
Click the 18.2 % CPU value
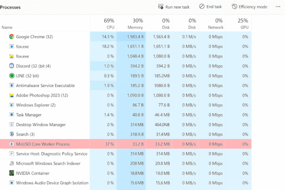(x=108, y=46)
